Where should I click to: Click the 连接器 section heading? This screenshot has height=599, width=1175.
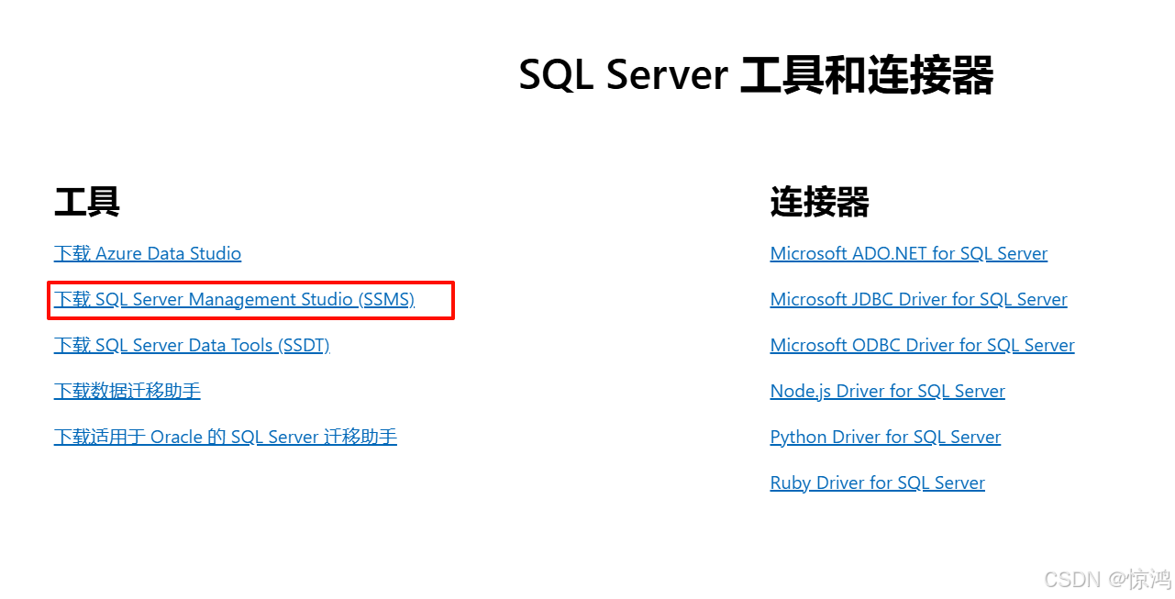click(819, 202)
